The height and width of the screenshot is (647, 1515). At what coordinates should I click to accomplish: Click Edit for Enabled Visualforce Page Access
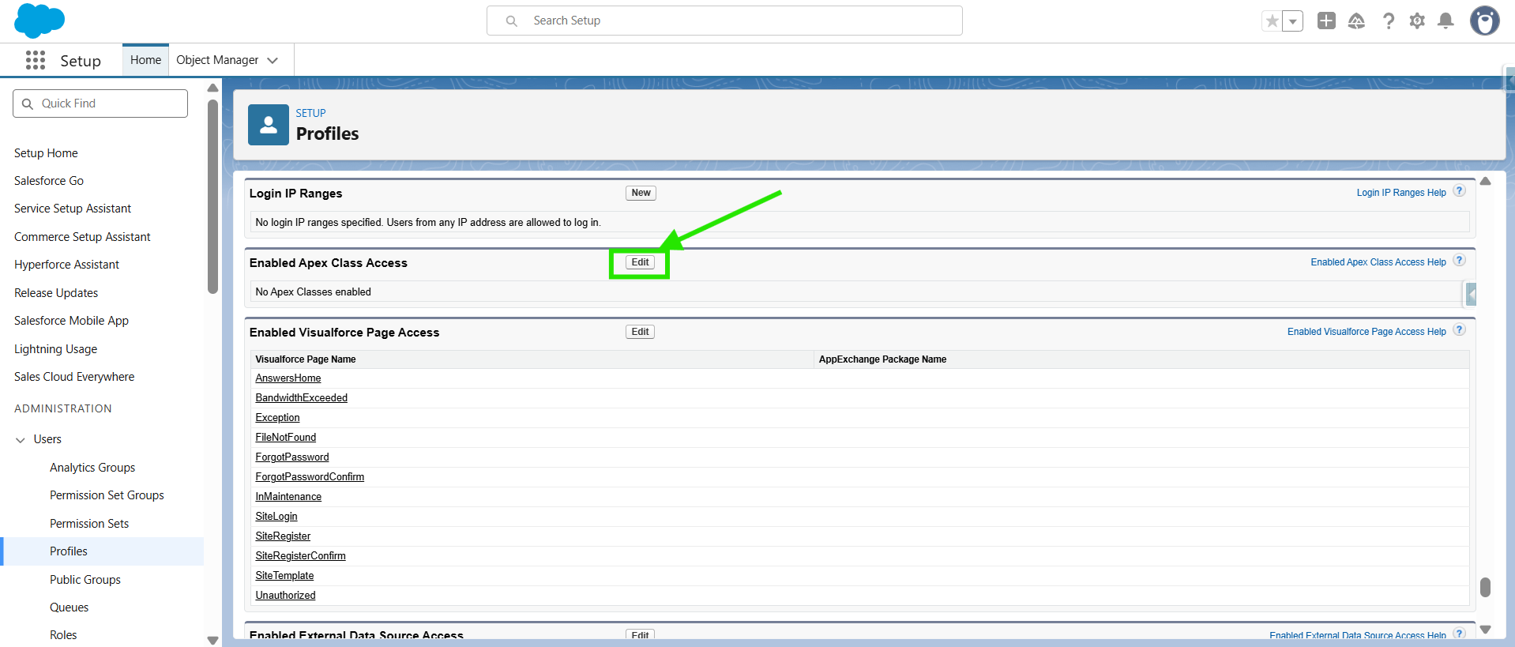pos(640,332)
